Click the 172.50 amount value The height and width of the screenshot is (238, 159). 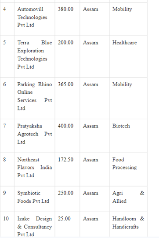(x=65, y=160)
